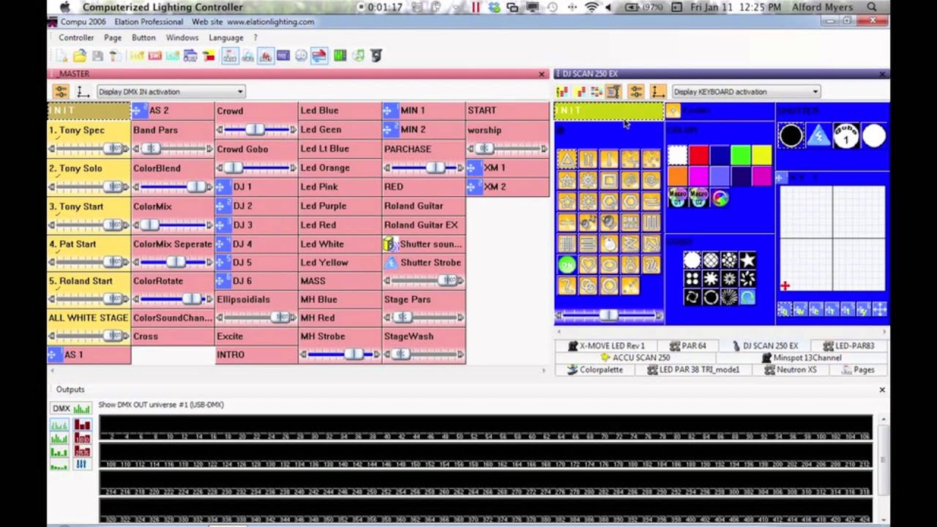Click the axis icon in DJ SCAN 250 EX panel
The height and width of the screenshot is (527, 937).
pyautogui.click(x=658, y=91)
